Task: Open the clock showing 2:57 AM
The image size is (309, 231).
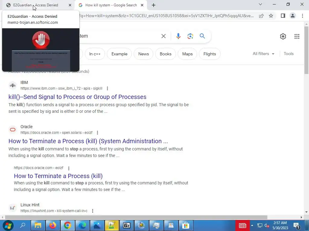Action: tap(280, 226)
